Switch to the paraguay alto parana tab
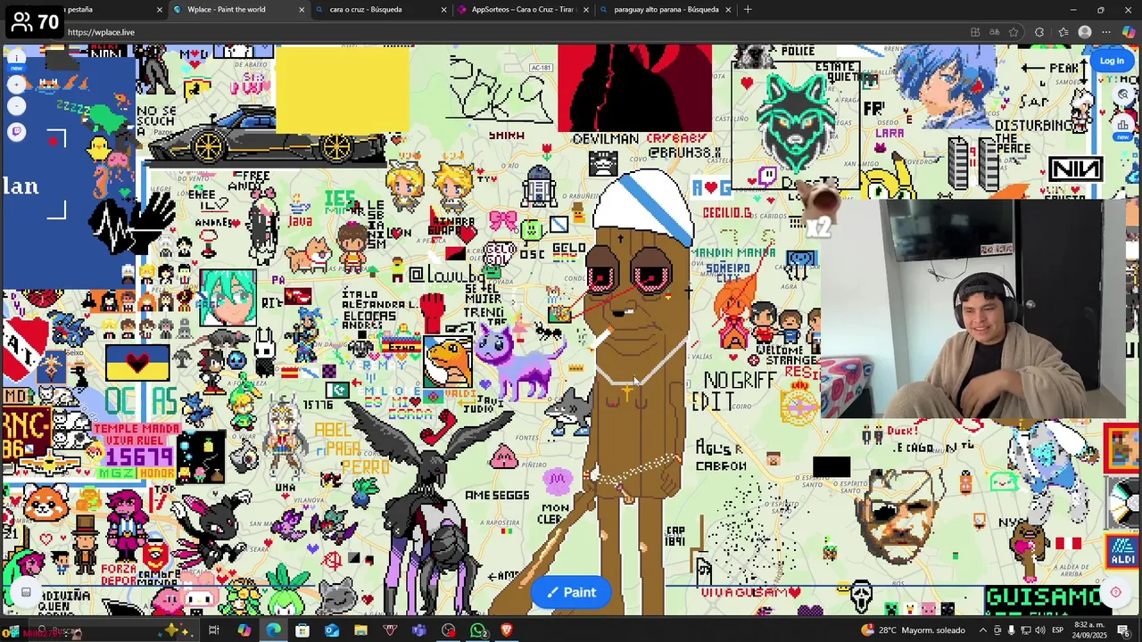1142x642 pixels. pos(665,10)
